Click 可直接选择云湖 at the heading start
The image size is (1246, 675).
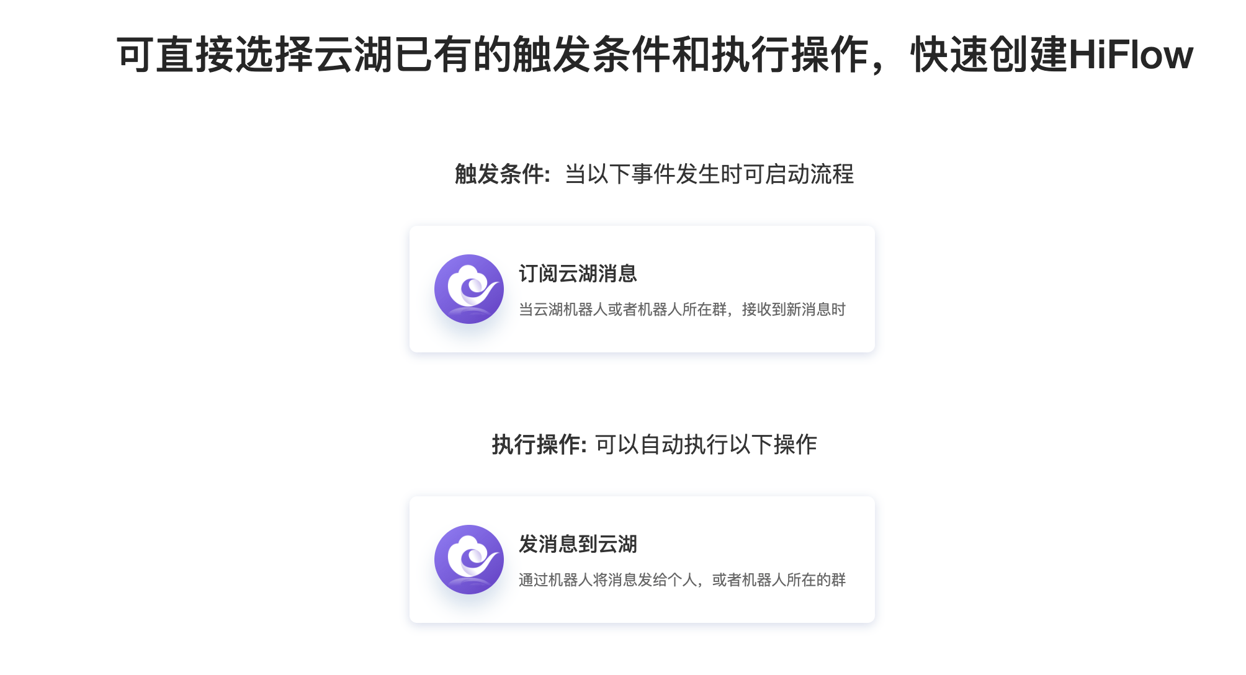tap(255, 55)
